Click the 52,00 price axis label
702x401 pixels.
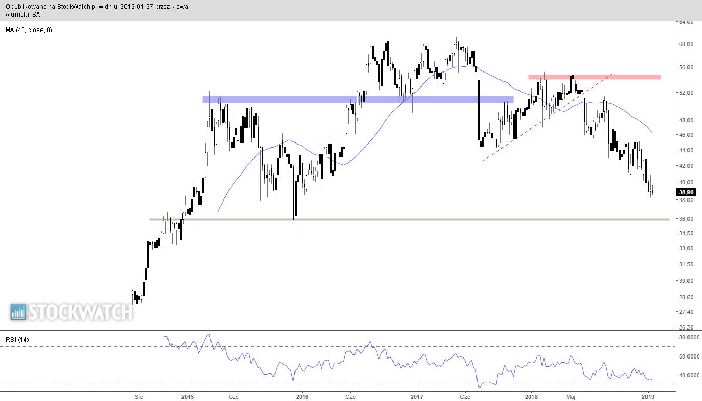pos(686,93)
